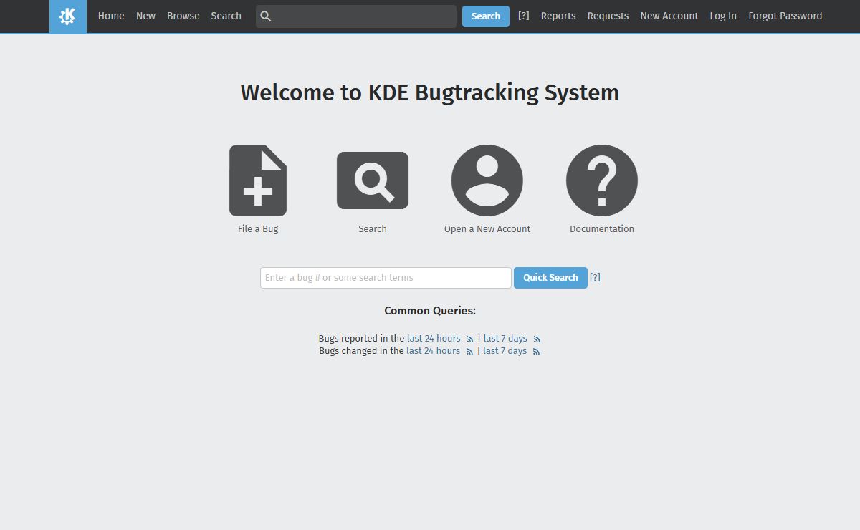Open Requests from the top navigation
860x530 pixels.
(608, 16)
